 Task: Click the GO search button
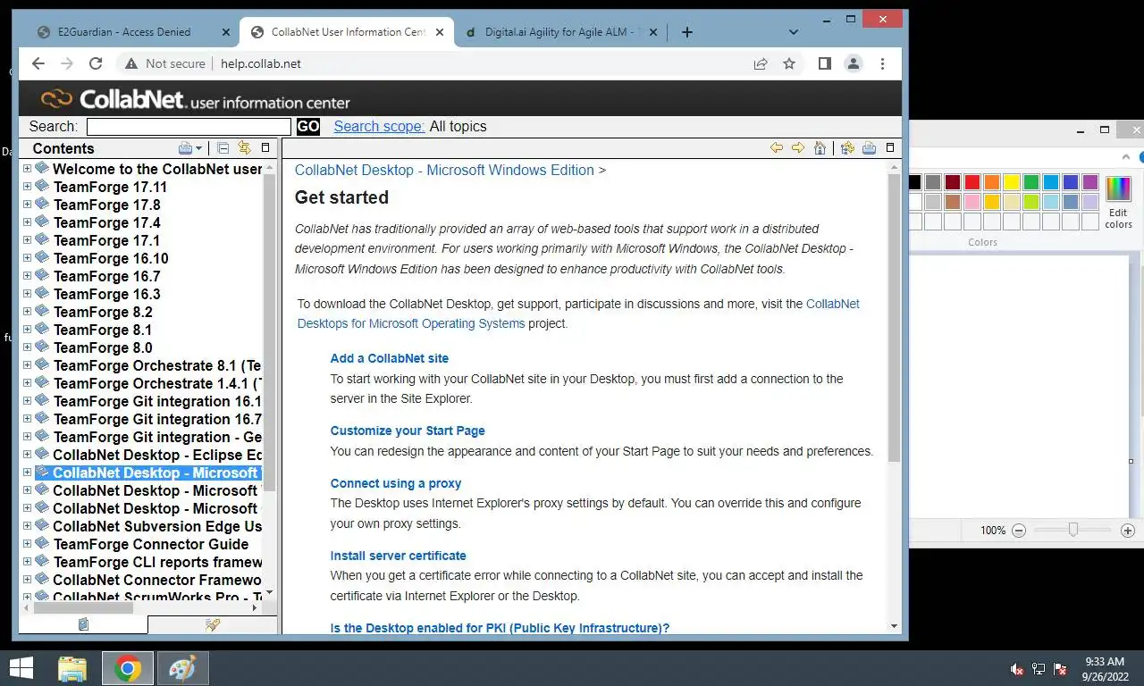(x=308, y=127)
